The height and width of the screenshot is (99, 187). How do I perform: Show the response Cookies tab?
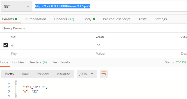[18, 62]
